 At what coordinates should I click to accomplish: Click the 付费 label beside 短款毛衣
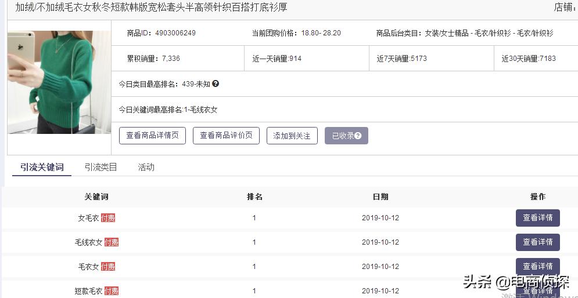coord(112,291)
